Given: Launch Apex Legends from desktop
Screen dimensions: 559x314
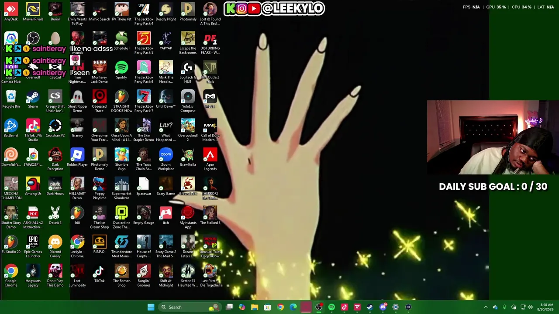Looking at the screenshot, I should tap(210, 160).
